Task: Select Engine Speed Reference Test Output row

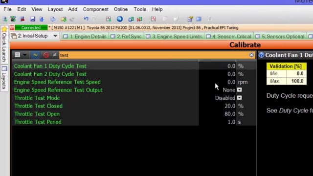Action: pyautogui.click(x=134, y=90)
